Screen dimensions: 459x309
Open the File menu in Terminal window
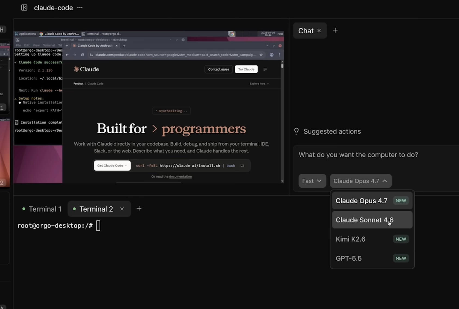(x=18, y=45)
